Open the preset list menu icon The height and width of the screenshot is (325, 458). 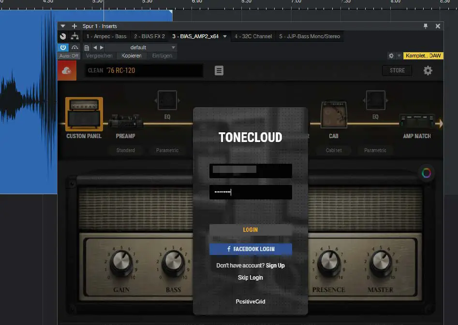pyautogui.click(x=219, y=71)
